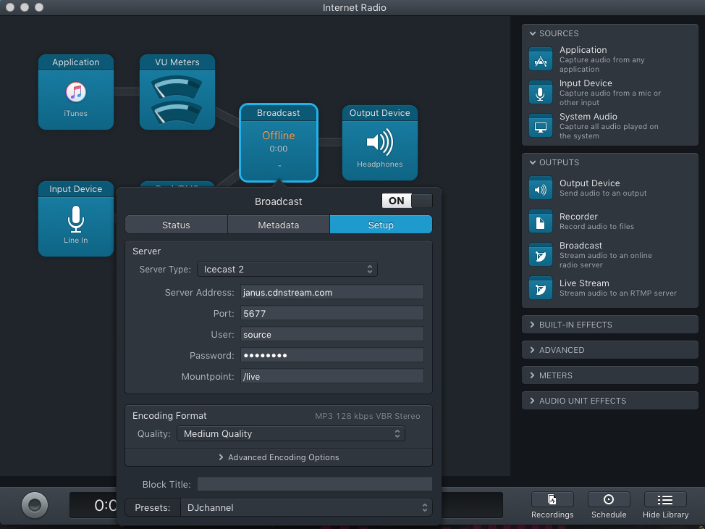Image resolution: width=705 pixels, height=529 pixels.
Task: Toggle the Broadcast ON switch
Action: click(407, 201)
